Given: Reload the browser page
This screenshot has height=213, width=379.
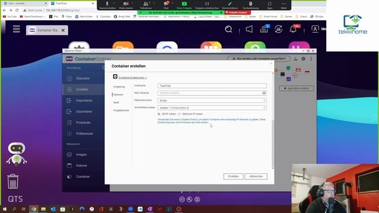Looking at the screenshot, I should (17, 11).
